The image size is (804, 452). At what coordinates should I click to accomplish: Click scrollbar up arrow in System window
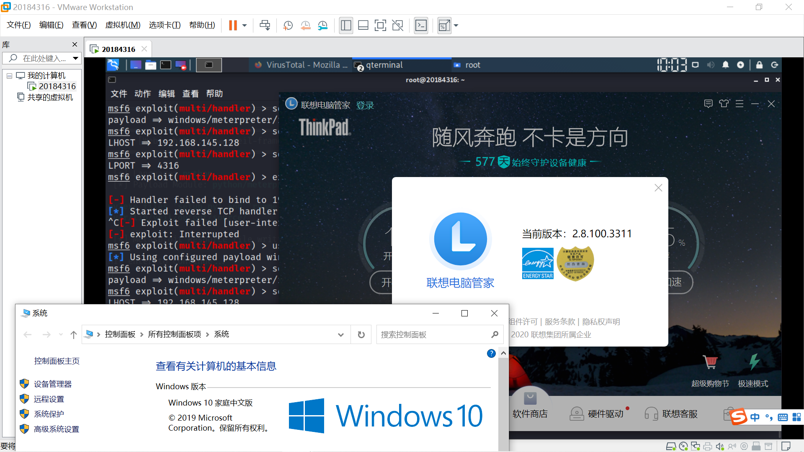(x=503, y=353)
